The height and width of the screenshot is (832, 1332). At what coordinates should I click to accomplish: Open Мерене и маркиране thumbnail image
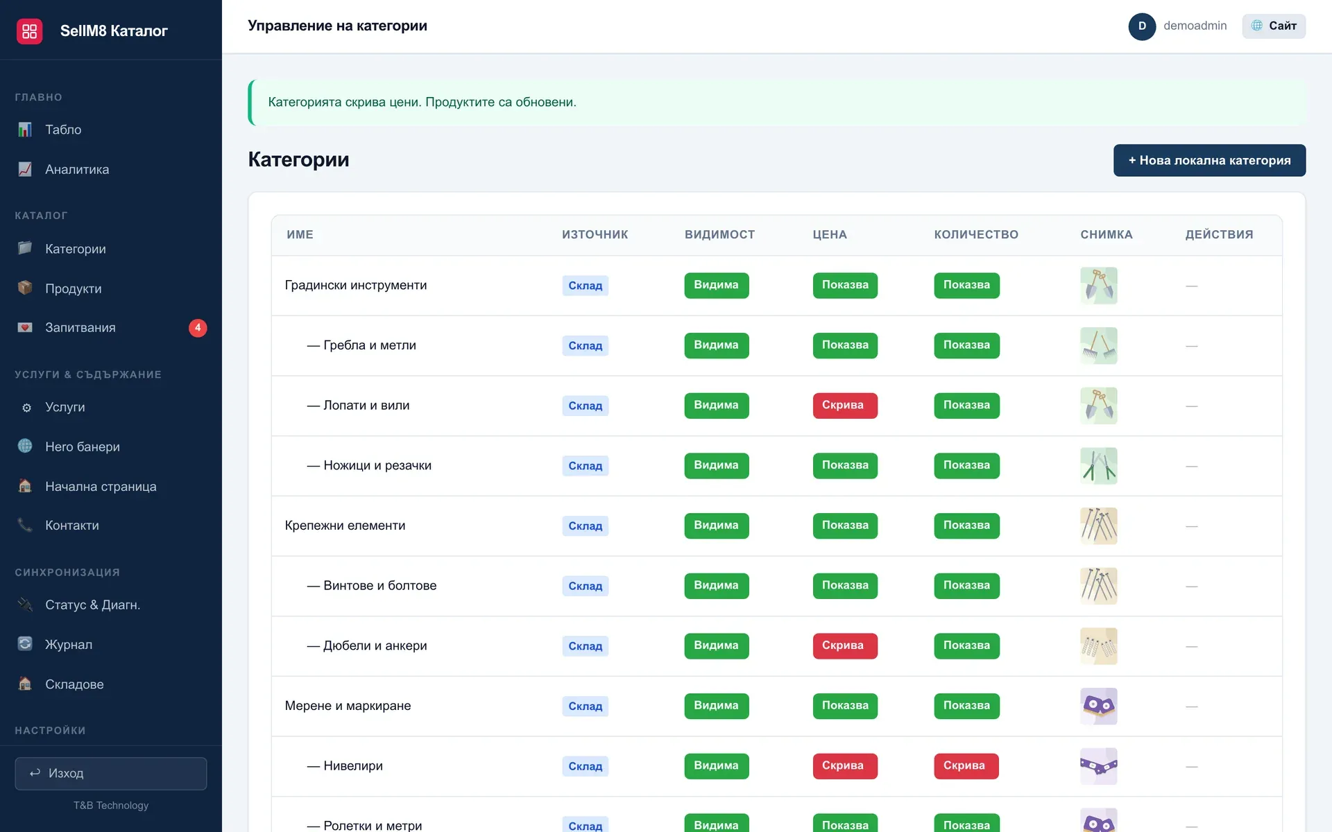click(x=1098, y=707)
